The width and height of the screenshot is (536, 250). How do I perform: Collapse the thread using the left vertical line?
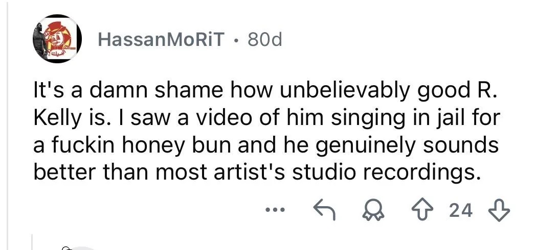[8, 125]
